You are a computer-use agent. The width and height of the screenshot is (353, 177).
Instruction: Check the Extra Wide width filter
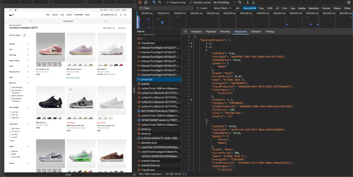10,157
